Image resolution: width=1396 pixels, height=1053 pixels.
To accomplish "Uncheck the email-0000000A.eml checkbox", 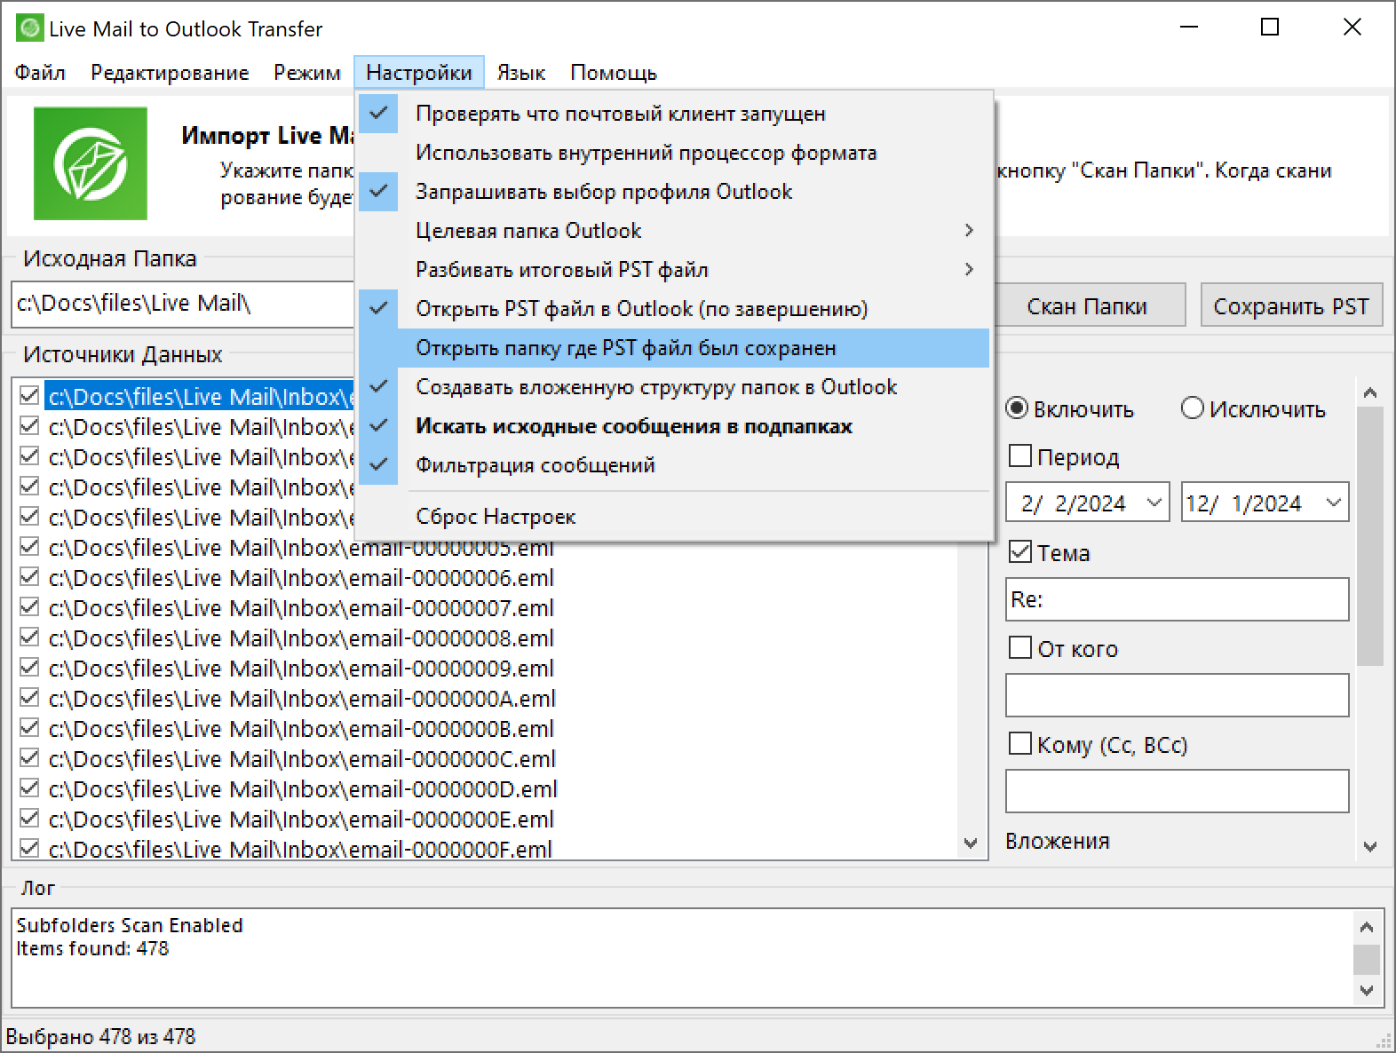I will [29, 698].
